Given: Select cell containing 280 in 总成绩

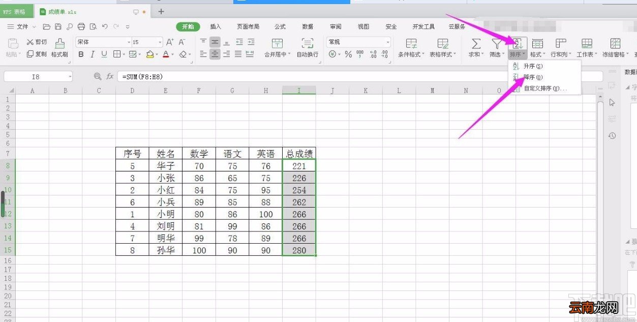Looking at the screenshot, I should coord(299,250).
